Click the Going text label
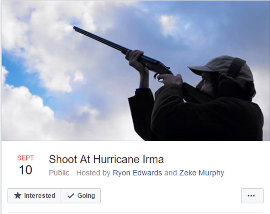The image size is (270, 214). coord(86,196)
